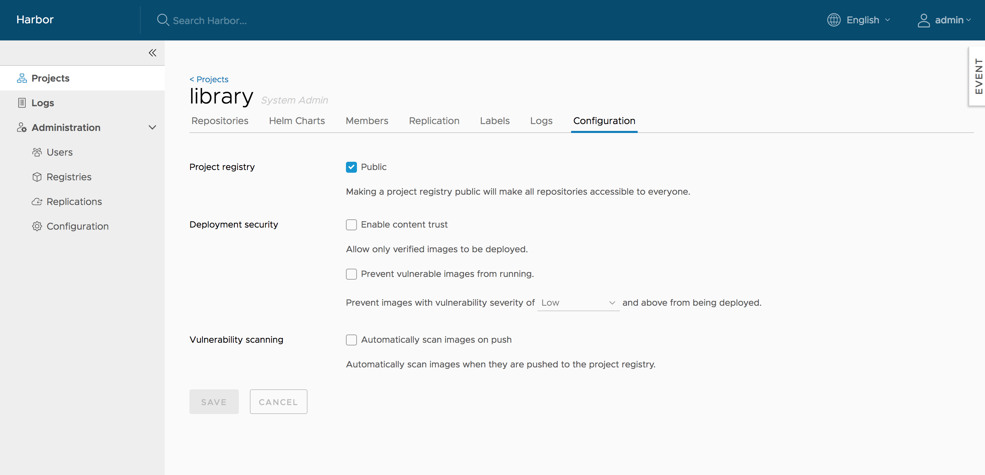The height and width of the screenshot is (475, 985).
Task: Click the 'Making a project registry public' description
Action: [518, 192]
